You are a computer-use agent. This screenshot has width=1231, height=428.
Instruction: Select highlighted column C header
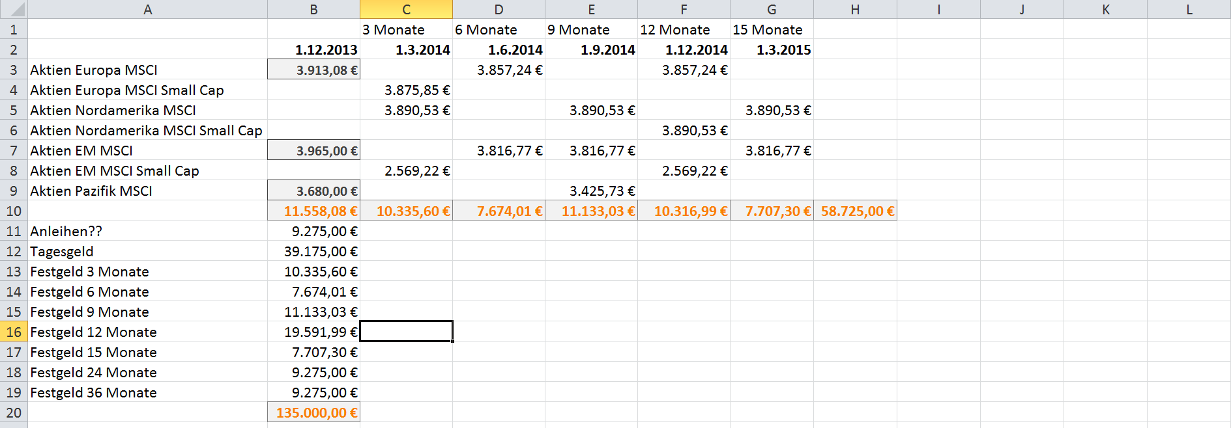coord(406,9)
